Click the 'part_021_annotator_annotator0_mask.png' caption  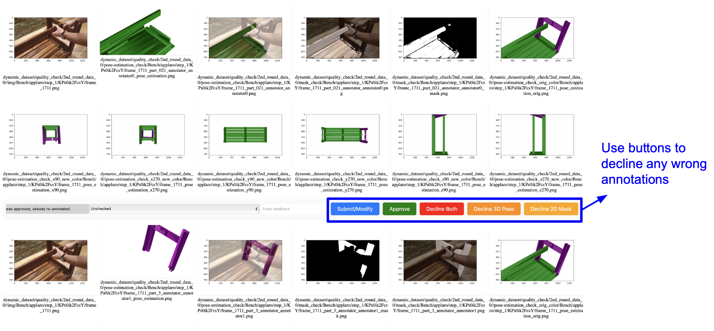[x=439, y=85]
